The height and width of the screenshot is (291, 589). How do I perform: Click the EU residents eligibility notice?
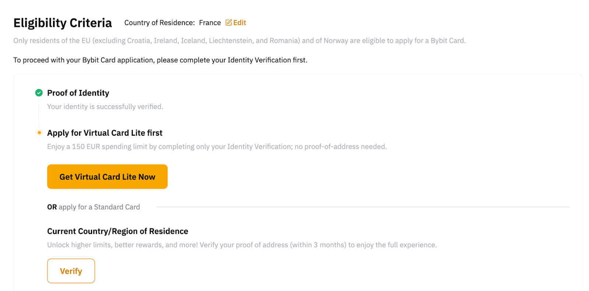239,41
